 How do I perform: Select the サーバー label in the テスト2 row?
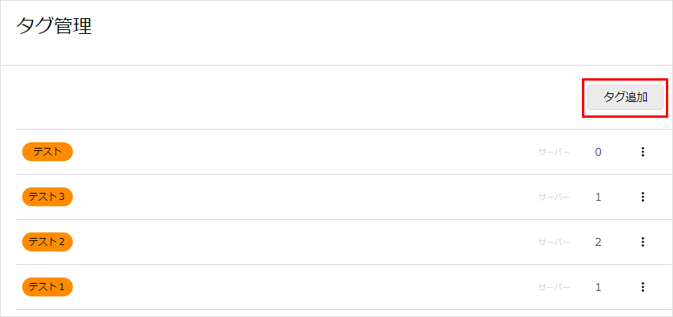pos(554,242)
